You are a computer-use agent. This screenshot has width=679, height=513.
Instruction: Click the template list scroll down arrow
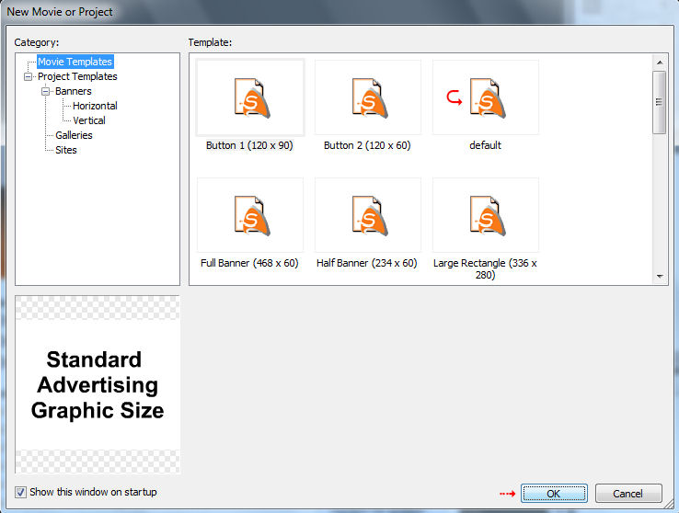(x=660, y=276)
